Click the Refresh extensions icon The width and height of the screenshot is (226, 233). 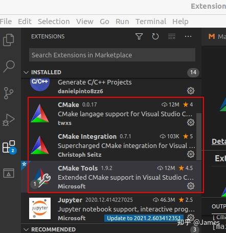point(155,36)
